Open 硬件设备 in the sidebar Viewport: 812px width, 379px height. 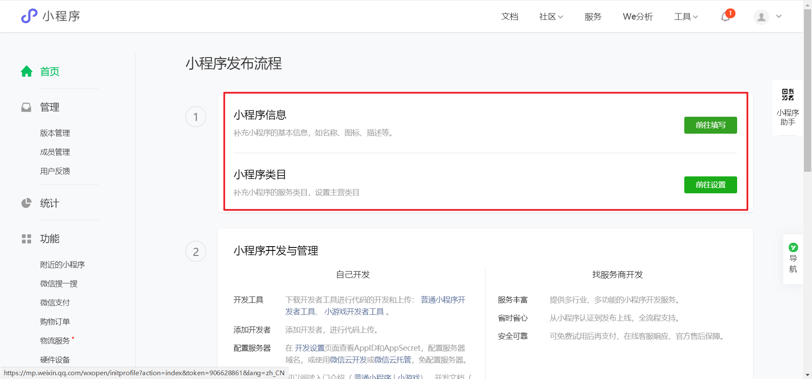(55, 360)
